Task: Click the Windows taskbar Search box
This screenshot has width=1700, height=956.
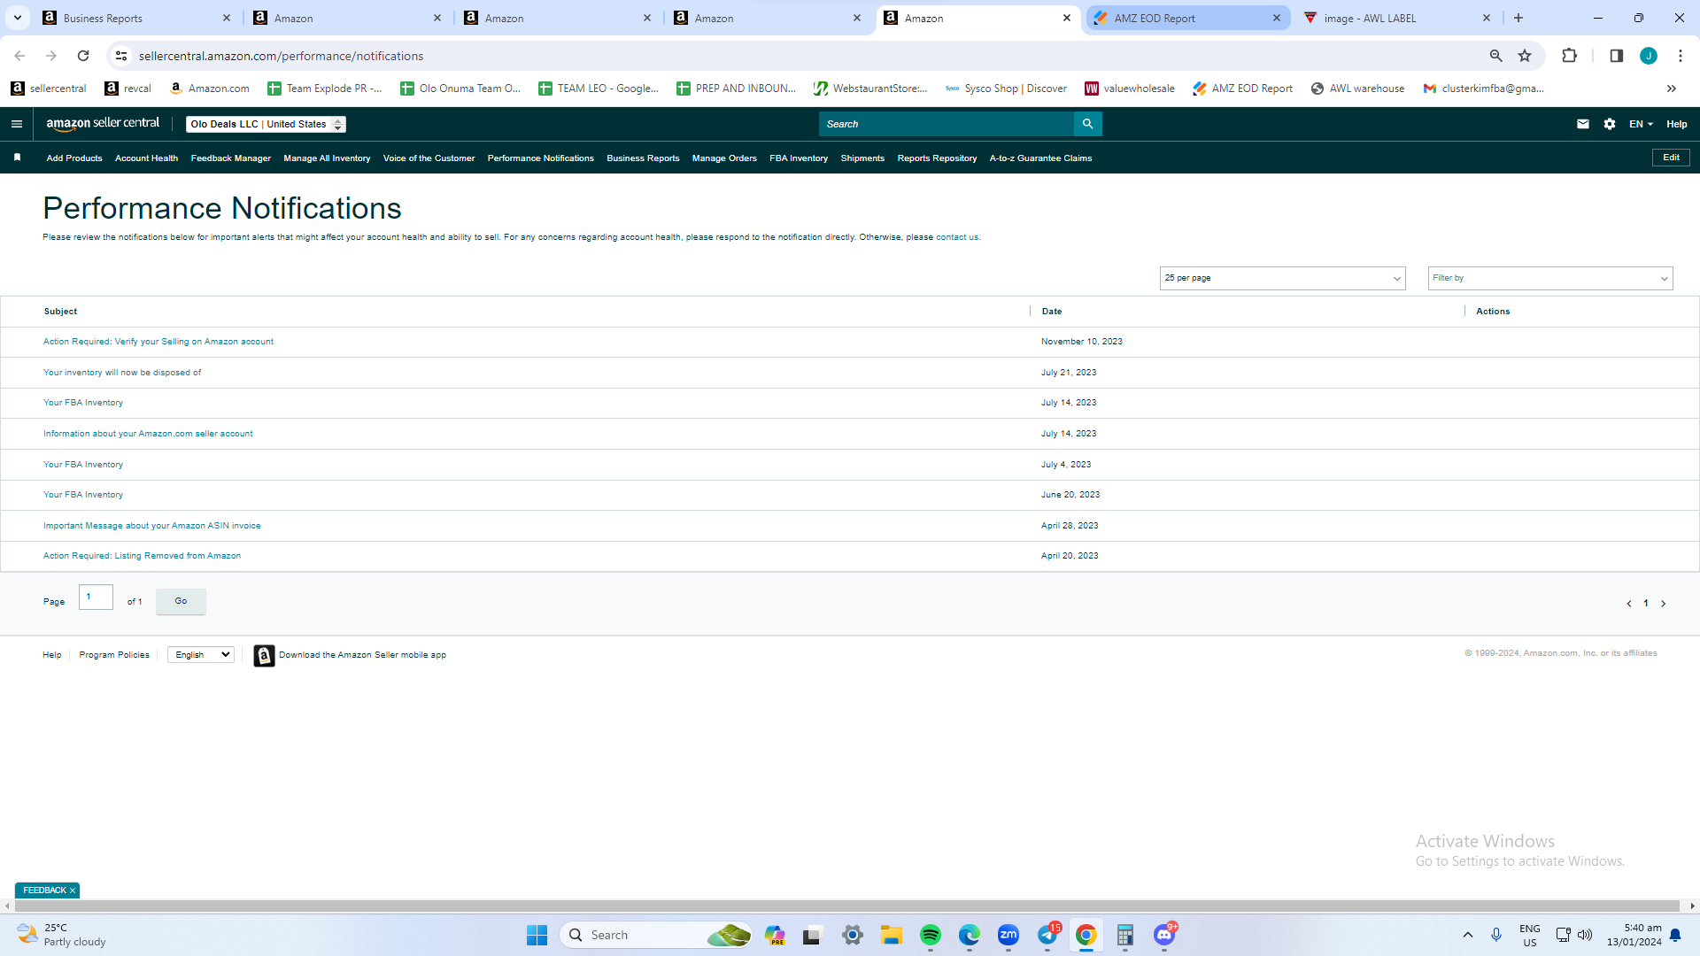Action: click(x=656, y=935)
